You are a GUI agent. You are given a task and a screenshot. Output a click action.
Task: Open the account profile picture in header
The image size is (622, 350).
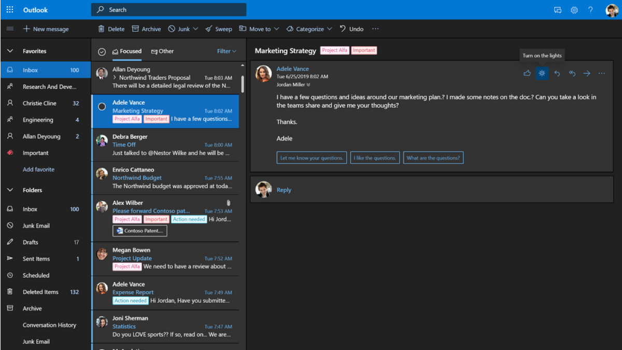(612, 10)
